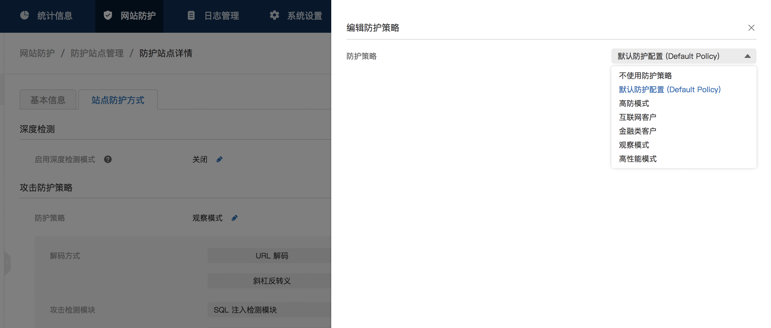Click the edit pencil next to 关闭
Viewport: 771px width, 328px height.
(220, 160)
